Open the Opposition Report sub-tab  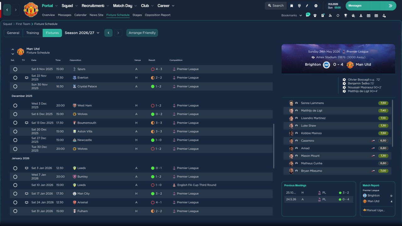(x=158, y=15)
